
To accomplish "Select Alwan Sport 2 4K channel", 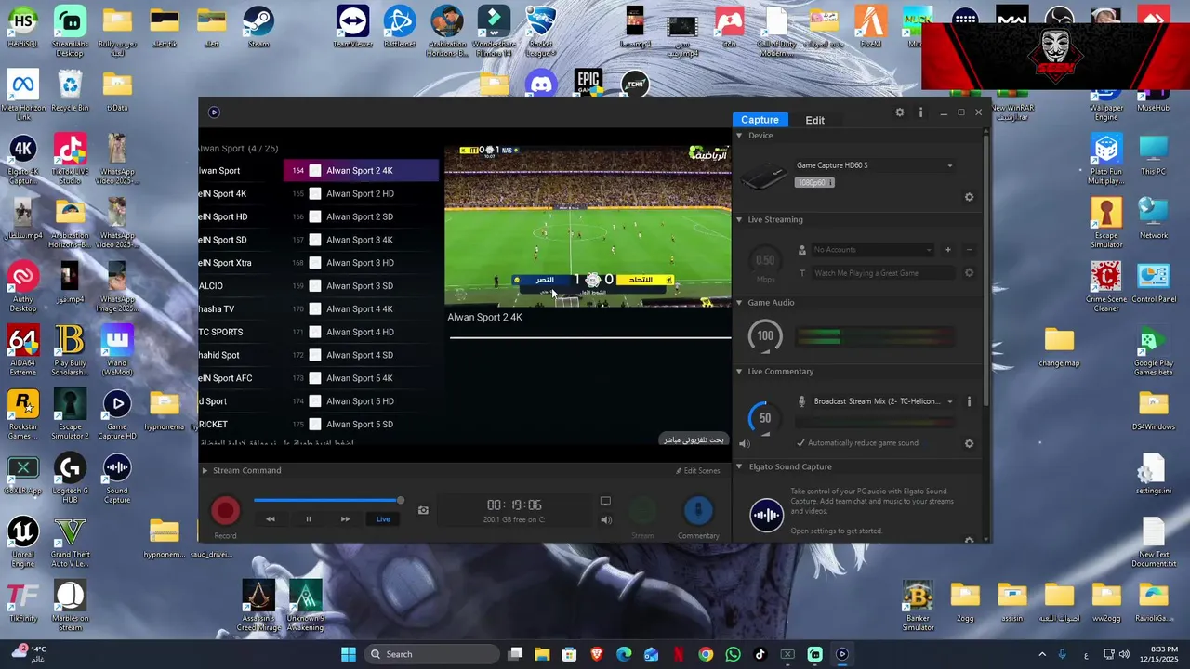I will pyautogui.click(x=361, y=170).
